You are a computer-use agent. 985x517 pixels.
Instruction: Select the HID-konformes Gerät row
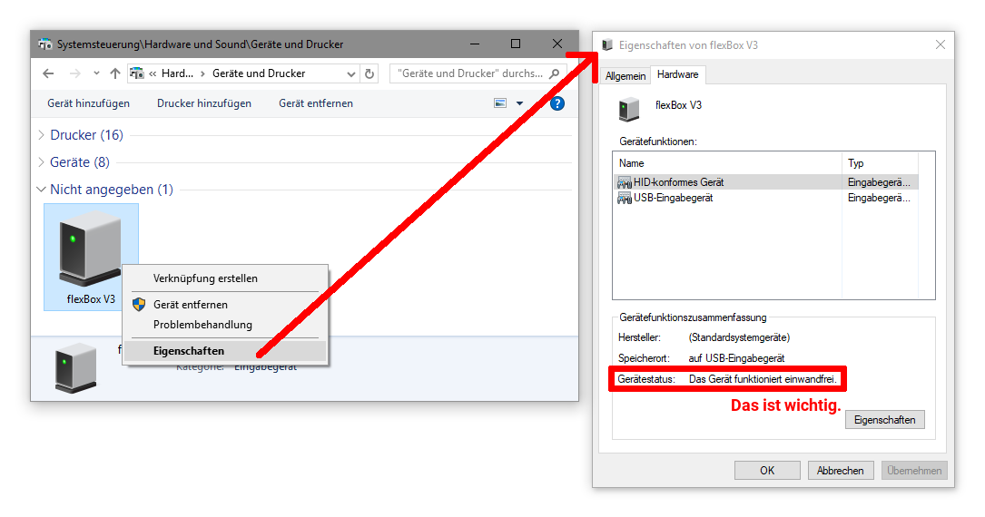click(766, 182)
